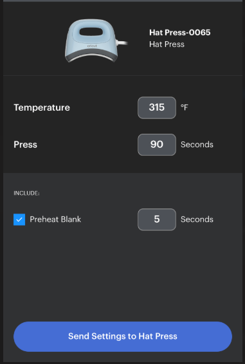Focus the Press time field showing 90
Viewport: 245px width, 364px height.
(x=157, y=145)
